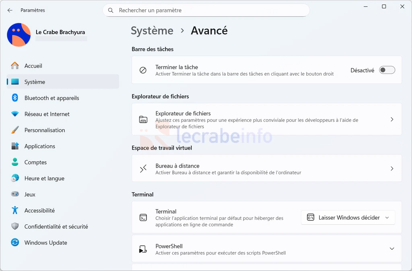Click Le Crabe Brachyura account name
This screenshot has width=412, height=271.
pyautogui.click(x=60, y=32)
